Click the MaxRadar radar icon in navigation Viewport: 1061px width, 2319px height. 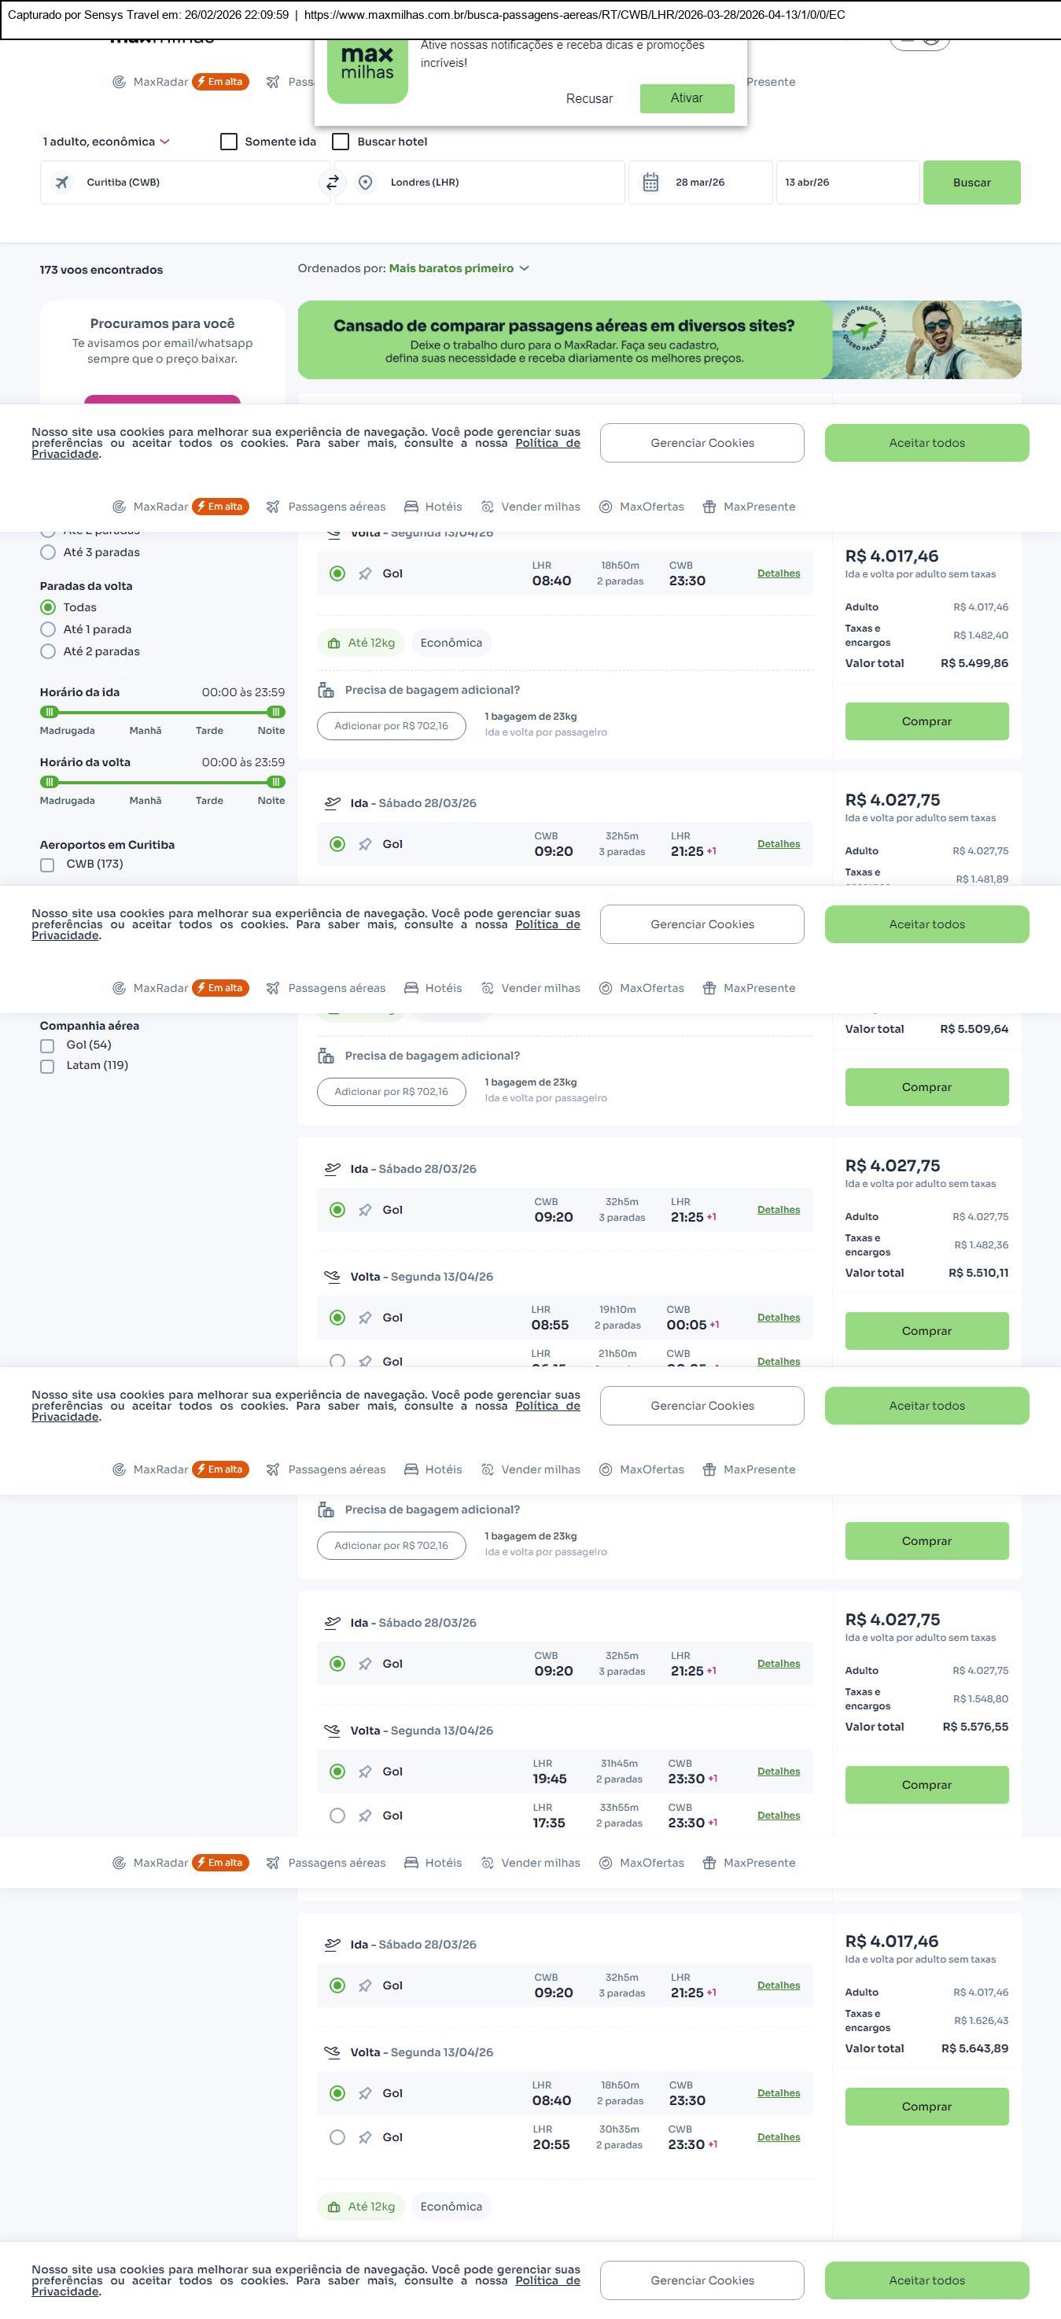119,507
